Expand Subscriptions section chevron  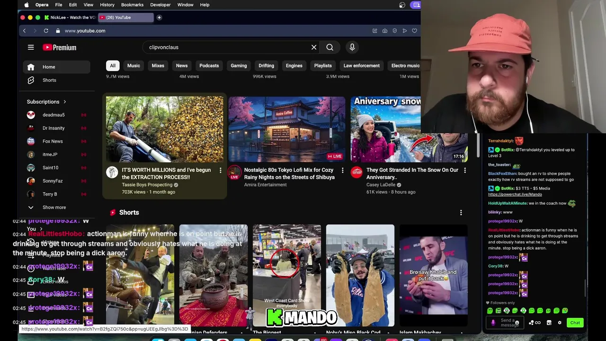pyautogui.click(x=65, y=102)
